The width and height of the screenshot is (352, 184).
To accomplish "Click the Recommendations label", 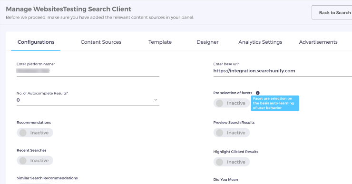I will point(34,122).
